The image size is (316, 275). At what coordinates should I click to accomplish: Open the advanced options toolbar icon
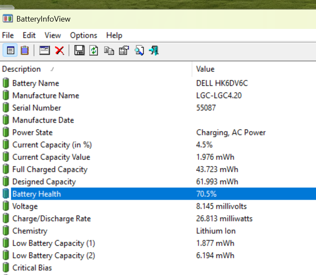click(x=124, y=51)
